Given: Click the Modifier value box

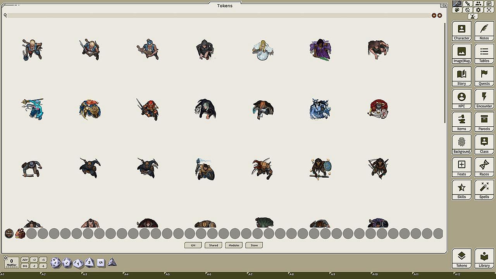Looking at the screenshot, I should pos(12,263).
